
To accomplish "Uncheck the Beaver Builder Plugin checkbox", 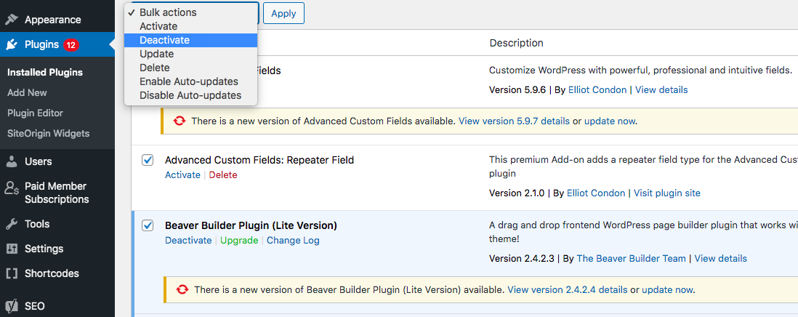I will (148, 225).
